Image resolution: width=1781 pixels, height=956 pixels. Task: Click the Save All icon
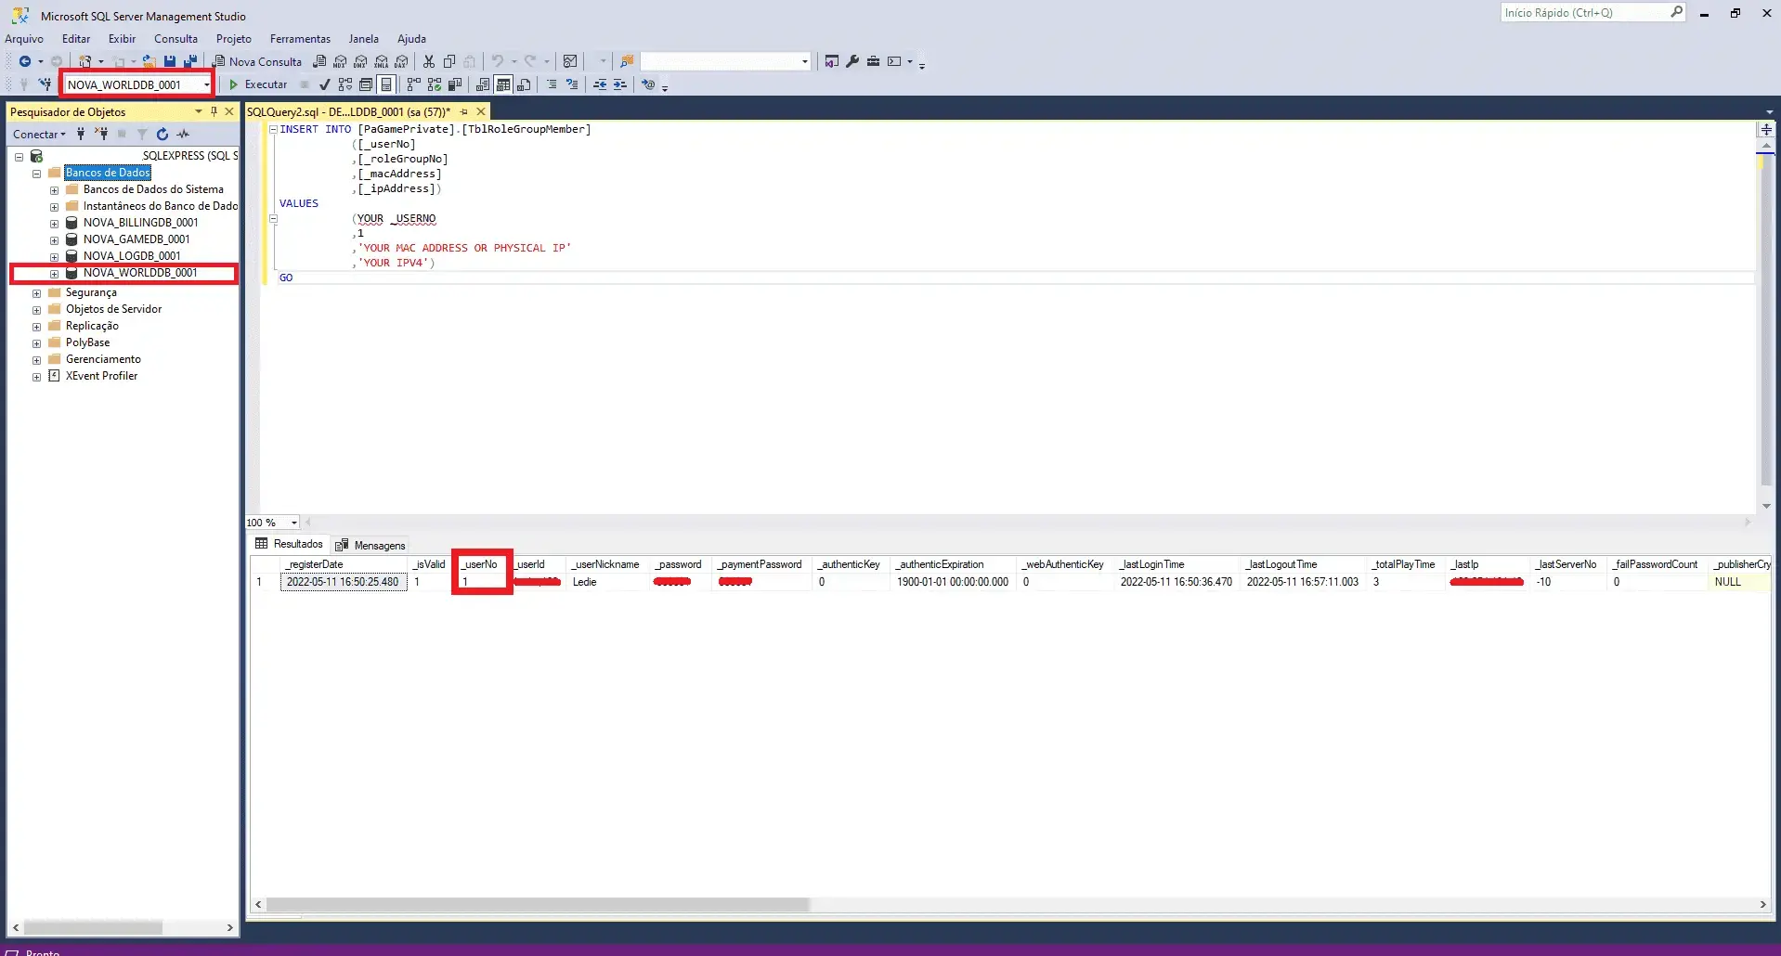[190, 61]
